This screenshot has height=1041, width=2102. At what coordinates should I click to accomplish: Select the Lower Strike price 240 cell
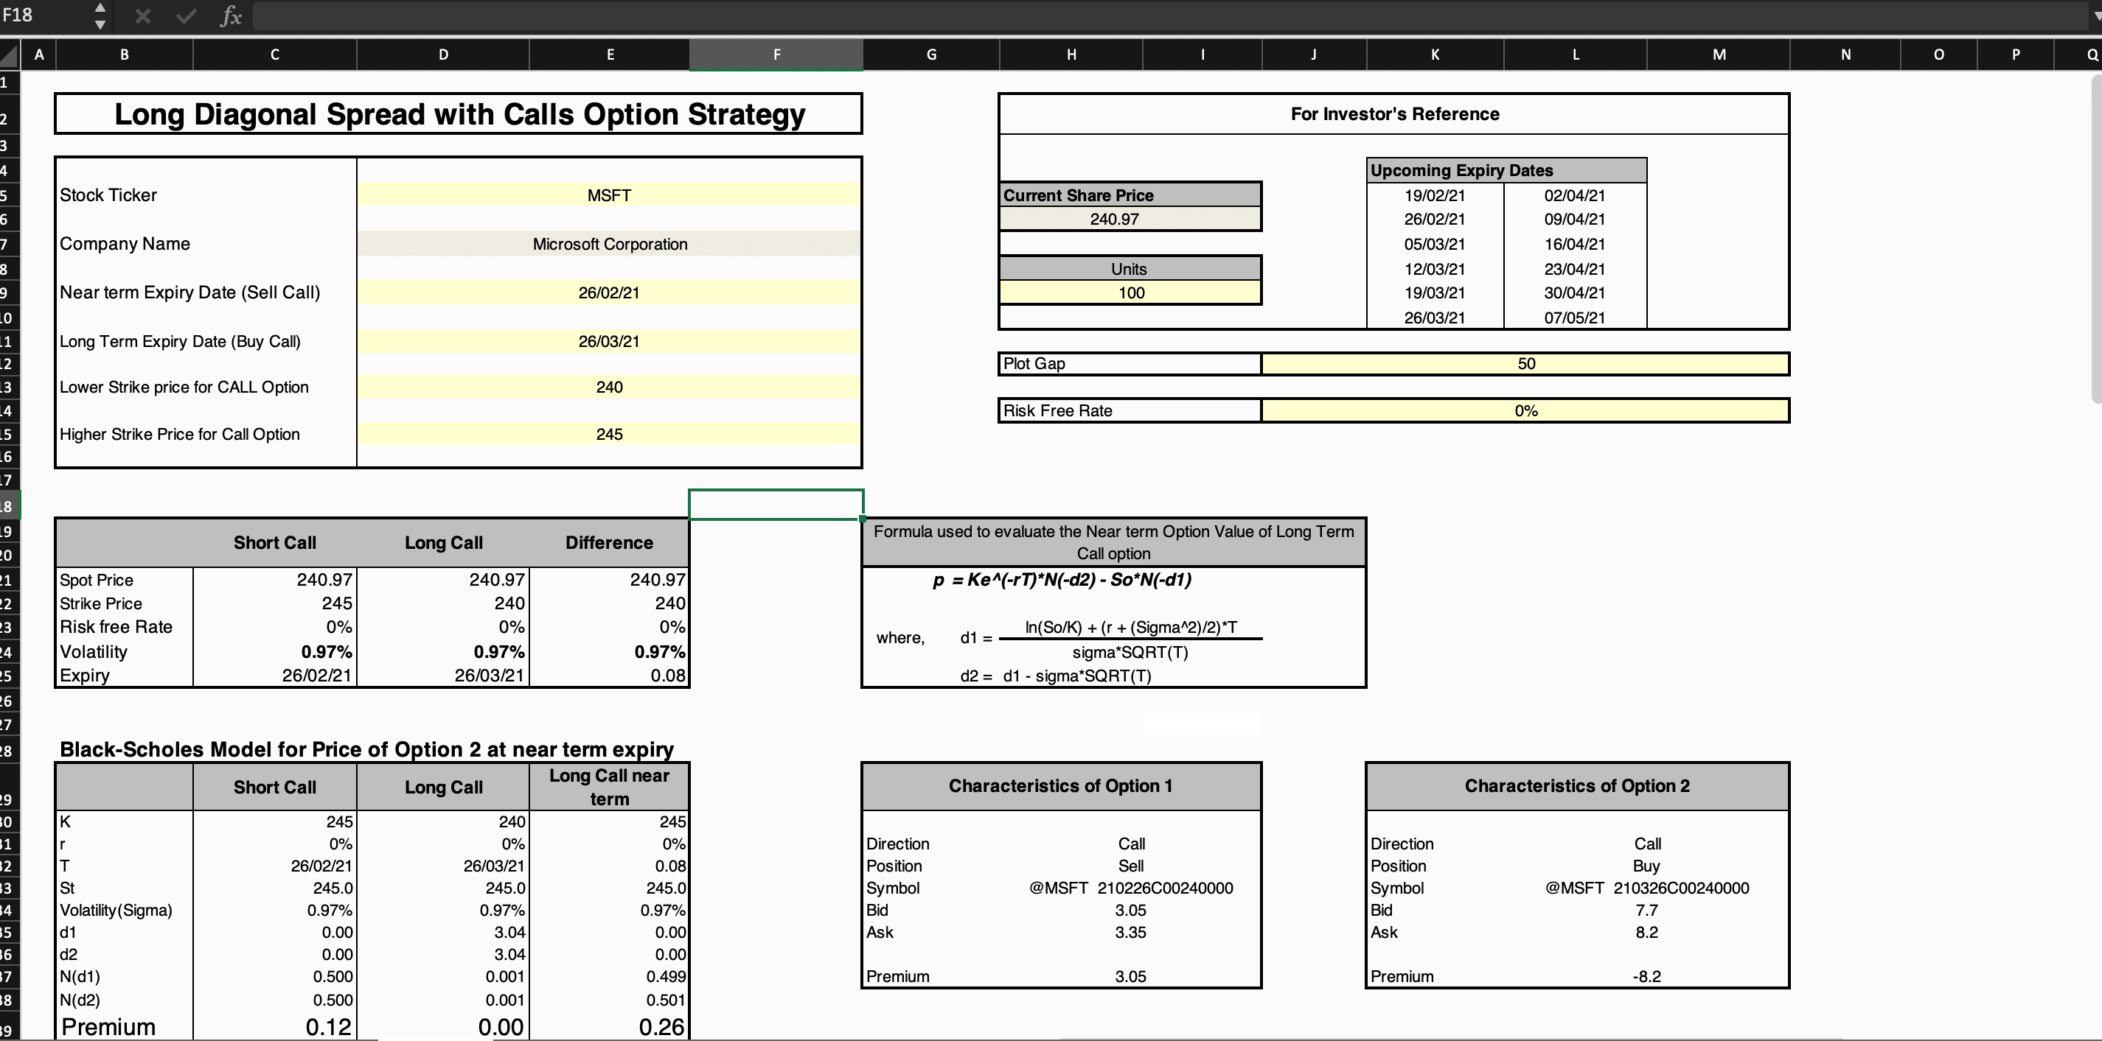click(609, 388)
